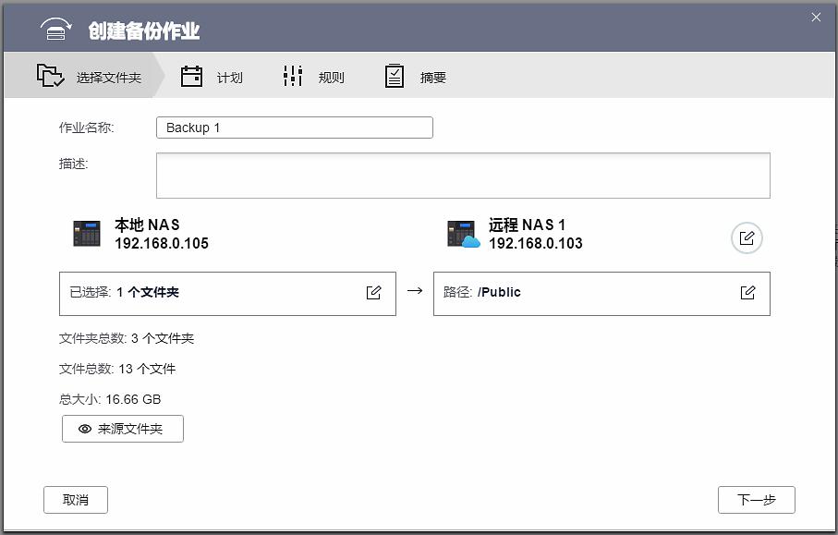The image size is (838, 535).
Task: Click the 本地 NAS device icon
Action: tap(88, 234)
